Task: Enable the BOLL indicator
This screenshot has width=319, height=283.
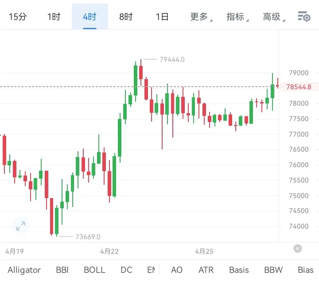Action: pos(94,270)
